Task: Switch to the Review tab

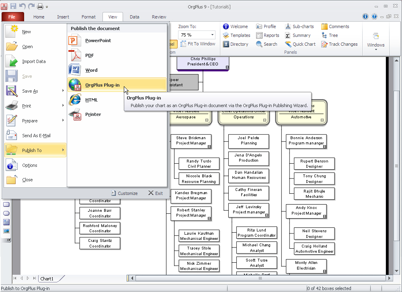Action: 159,17
